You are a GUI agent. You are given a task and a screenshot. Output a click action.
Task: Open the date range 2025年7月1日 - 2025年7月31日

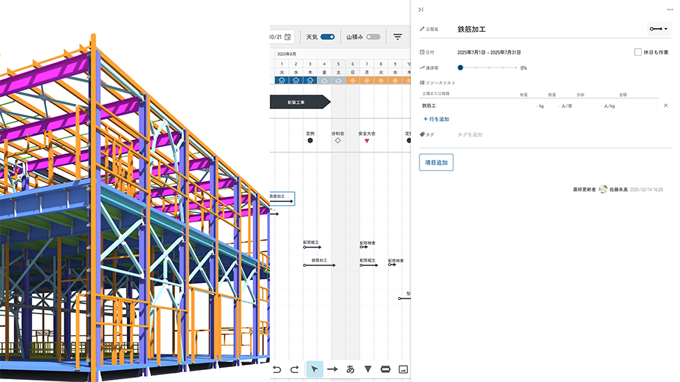(x=489, y=52)
